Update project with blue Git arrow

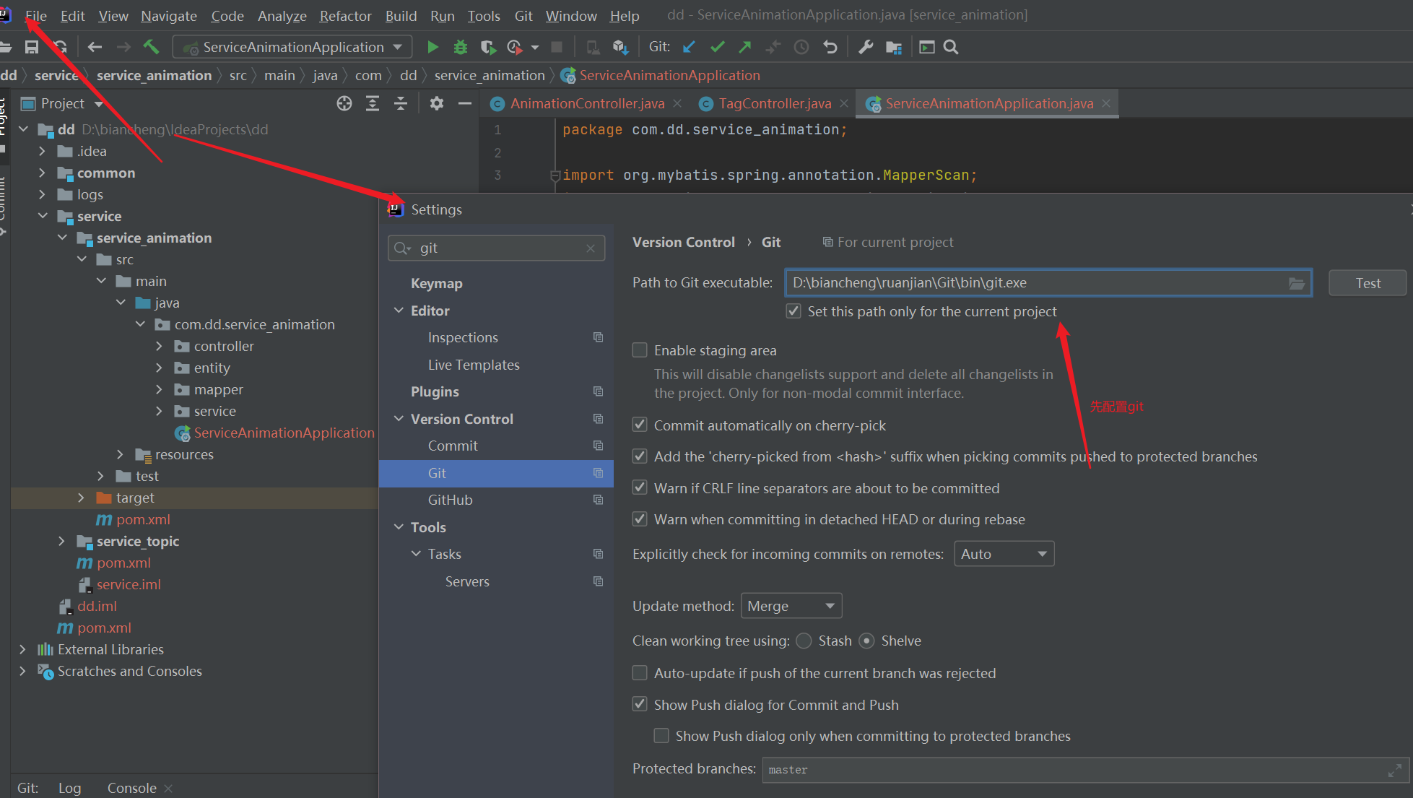coord(690,48)
